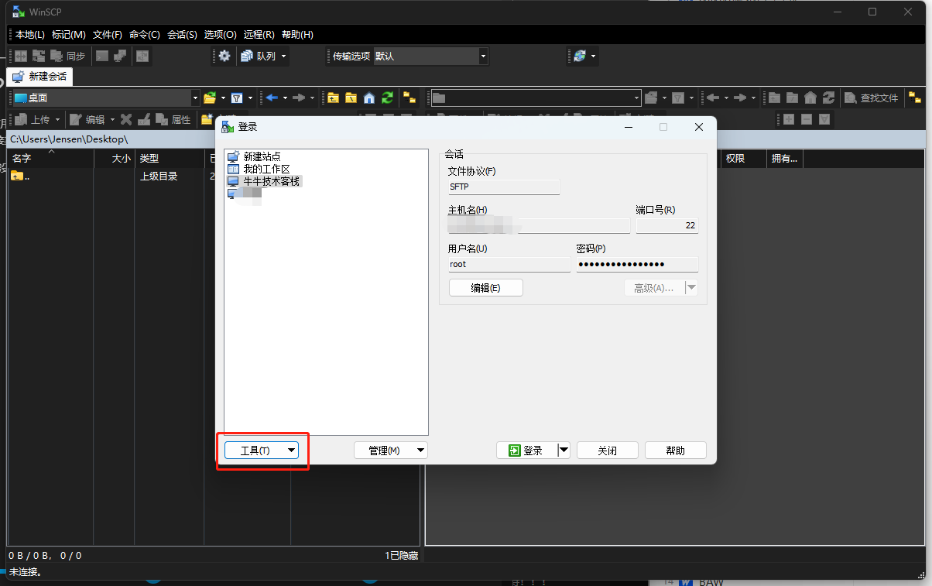Open the 会话(S) menu

click(x=180, y=34)
